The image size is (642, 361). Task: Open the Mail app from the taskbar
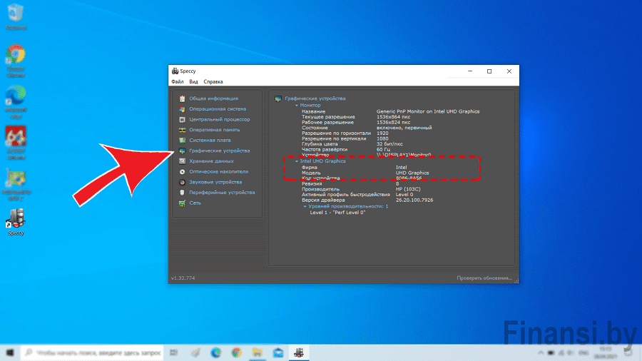click(x=278, y=352)
